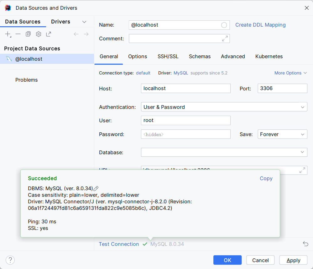
Task: Change connection type default link
Action: click(x=143, y=73)
